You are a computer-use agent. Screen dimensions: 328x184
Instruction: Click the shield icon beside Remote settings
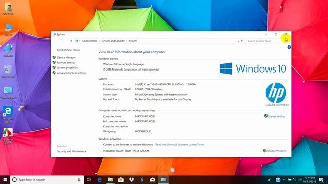[x=54, y=62]
